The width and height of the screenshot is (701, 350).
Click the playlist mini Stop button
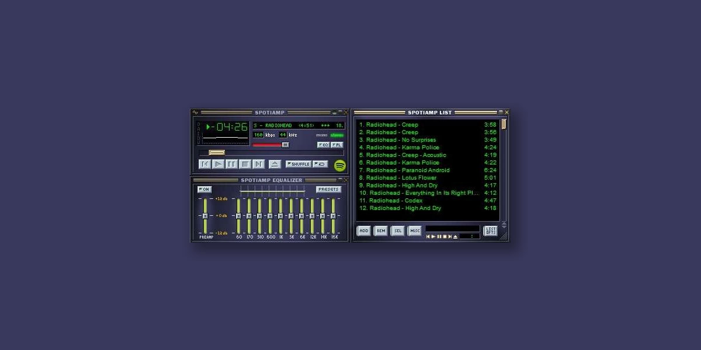445,236
